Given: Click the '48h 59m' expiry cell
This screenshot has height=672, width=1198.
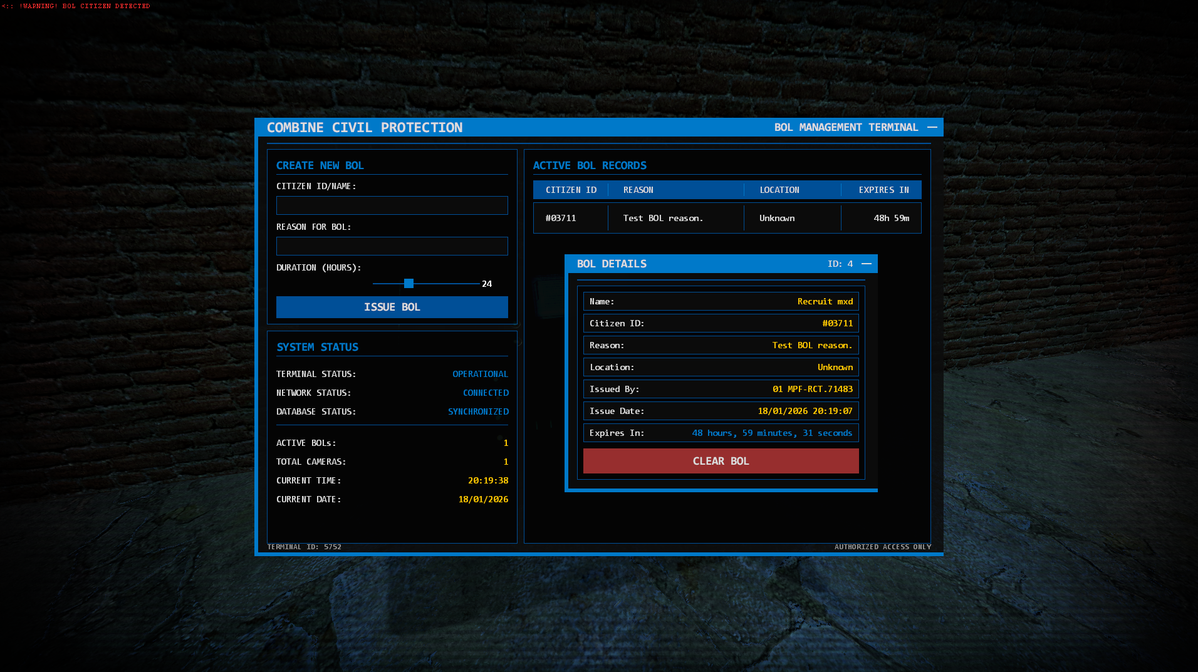Looking at the screenshot, I should 892,218.
